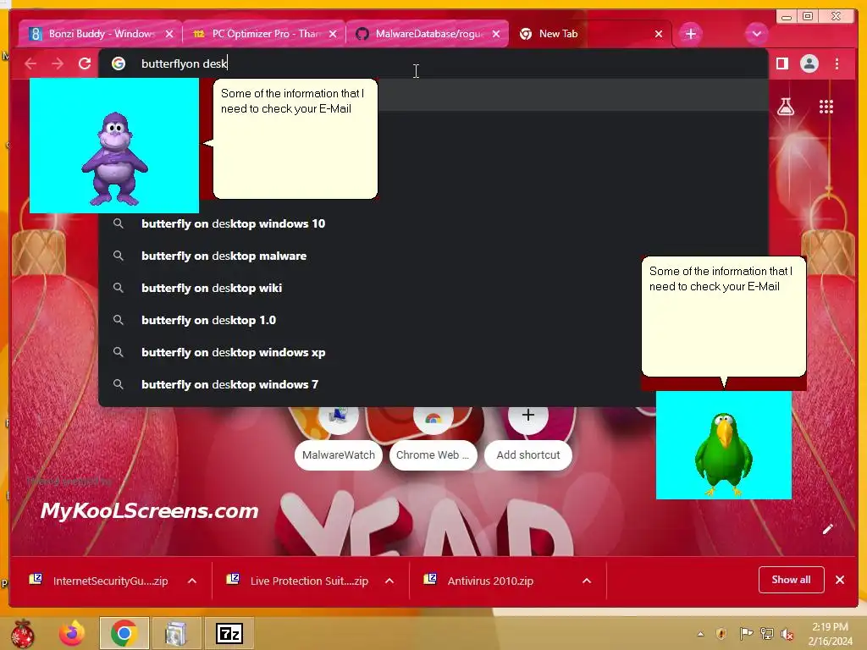Click Show all downloads button
Screen dimensions: 867x650
(x=792, y=580)
